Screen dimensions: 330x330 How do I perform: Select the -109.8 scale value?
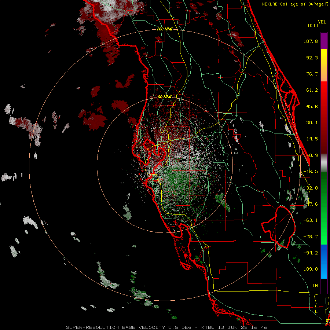tap(309, 269)
